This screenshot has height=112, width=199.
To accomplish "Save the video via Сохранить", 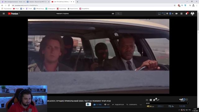I will 132,105.
